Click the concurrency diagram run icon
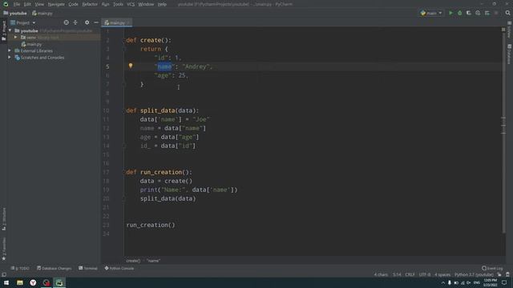513x288 pixels. coord(487,13)
